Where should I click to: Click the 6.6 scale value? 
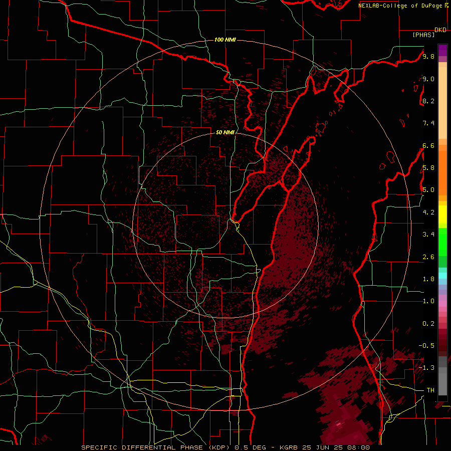click(x=428, y=145)
